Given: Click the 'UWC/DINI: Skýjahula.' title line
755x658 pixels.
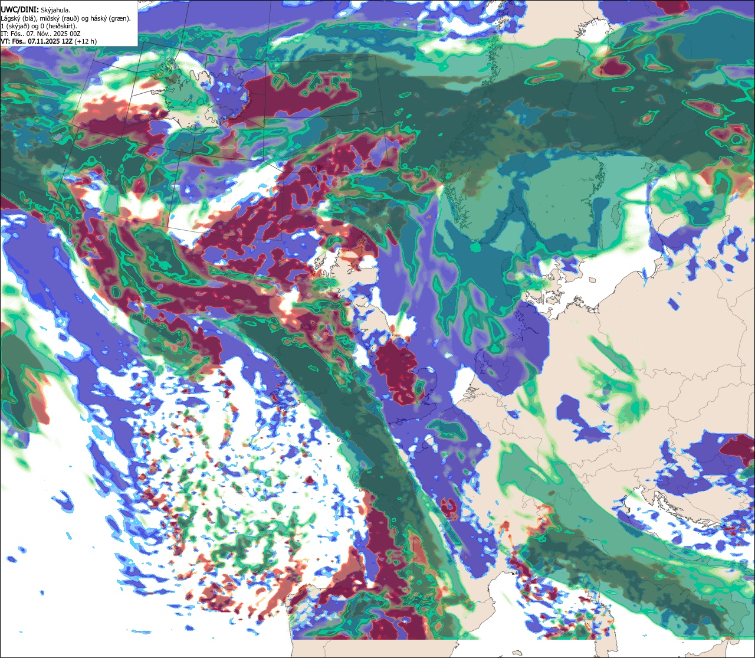Looking at the screenshot, I should click(x=36, y=9).
